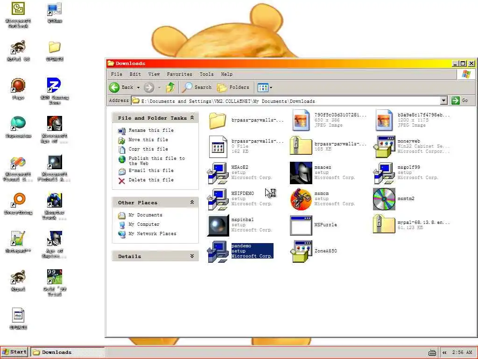Open the UPDATE folder on desktop
The width and height of the screenshot is (478, 359).
point(55,50)
